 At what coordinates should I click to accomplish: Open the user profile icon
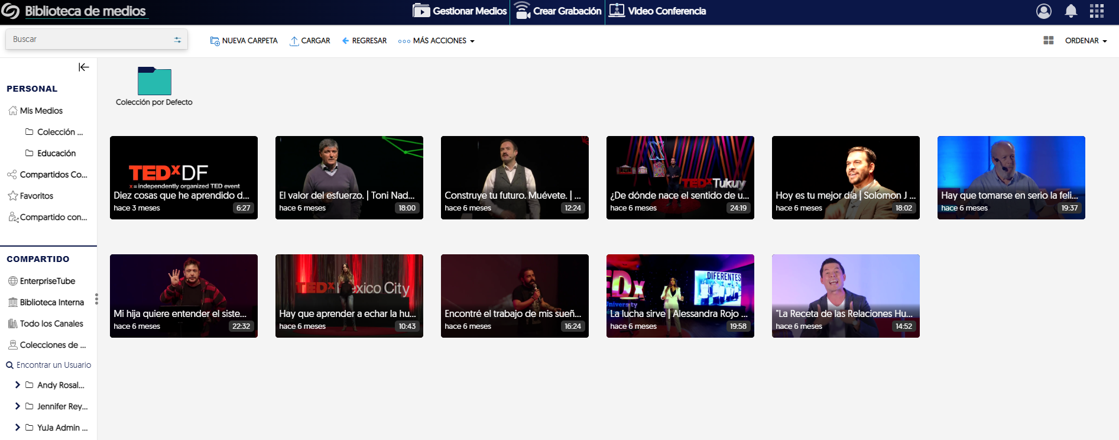point(1044,11)
